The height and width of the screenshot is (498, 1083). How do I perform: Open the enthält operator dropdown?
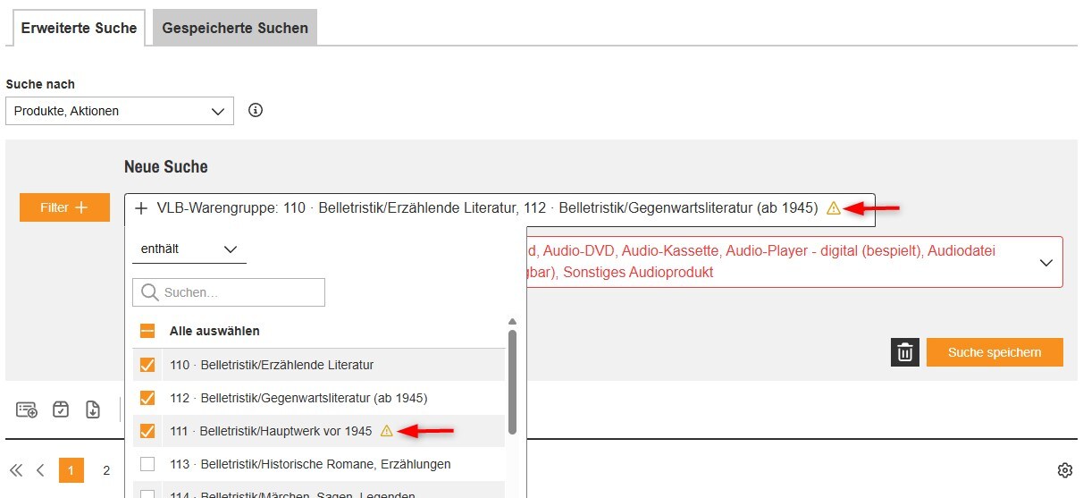pyautogui.click(x=189, y=249)
